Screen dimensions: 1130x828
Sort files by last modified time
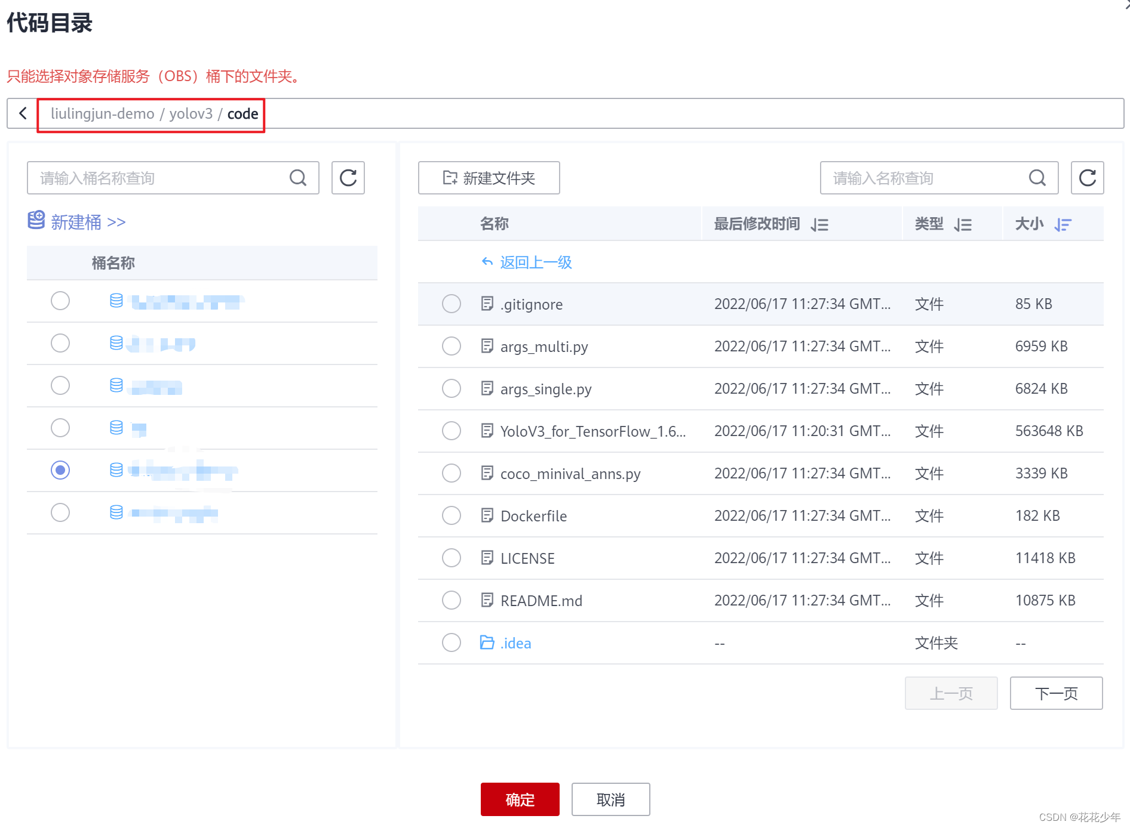819,225
